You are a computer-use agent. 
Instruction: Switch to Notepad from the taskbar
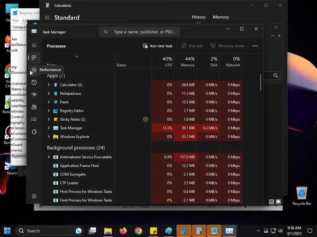coord(214,231)
